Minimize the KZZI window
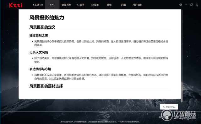The width and height of the screenshot is (201, 124). pos(186,5)
